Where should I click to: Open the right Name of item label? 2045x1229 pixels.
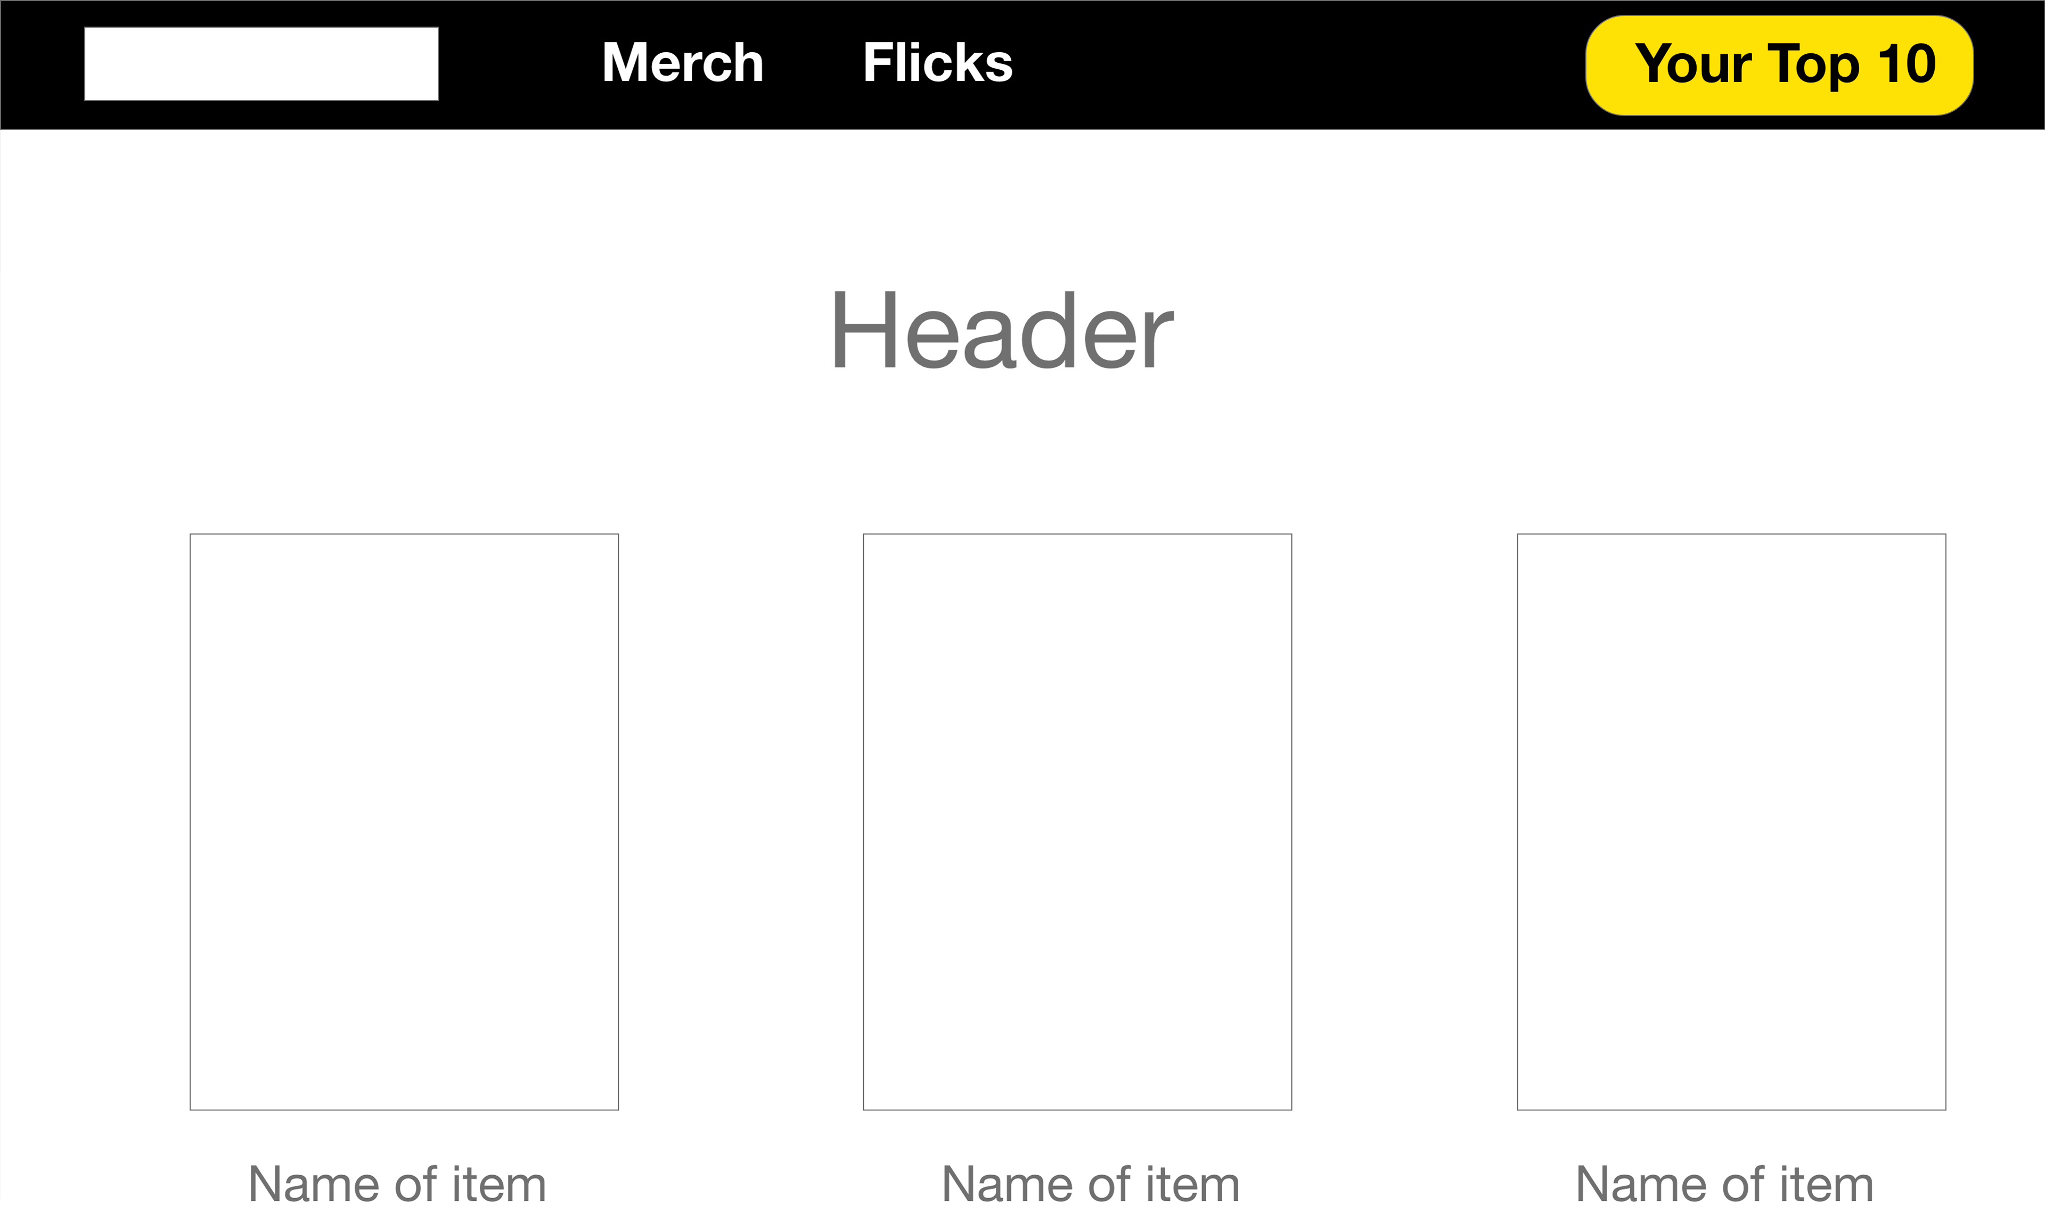click(1724, 1184)
